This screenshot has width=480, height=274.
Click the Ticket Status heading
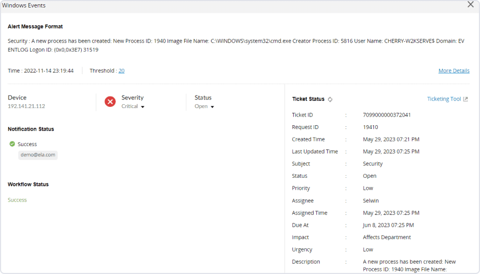(x=308, y=99)
